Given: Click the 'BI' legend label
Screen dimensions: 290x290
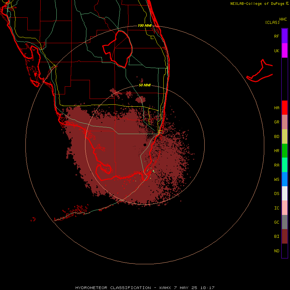Looking at the screenshot, I should 276,236.
